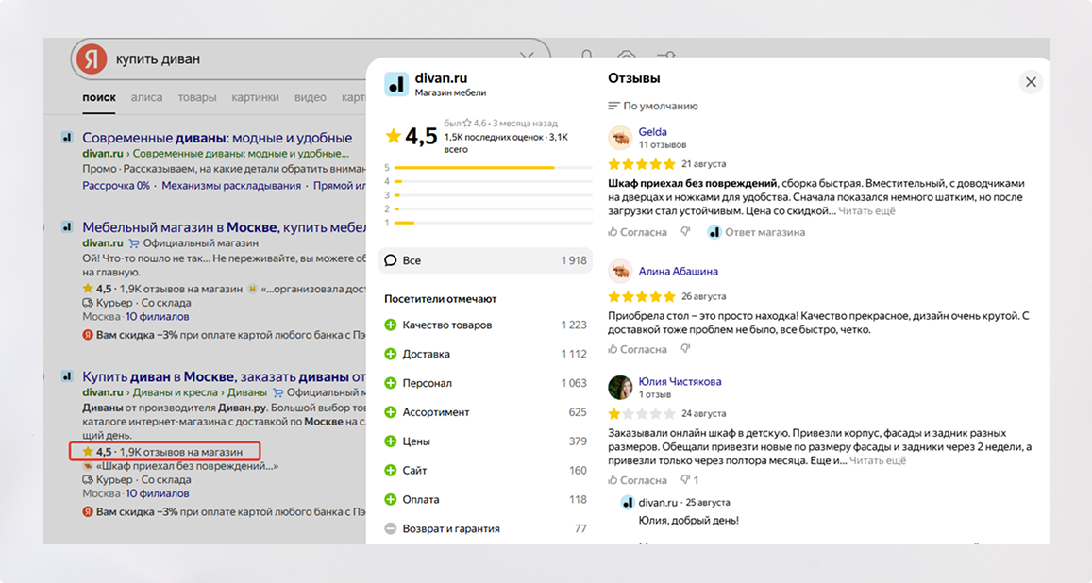This screenshot has width=1092, height=583.
Task: Expand Gelda's review with Читать ещё
Action: [x=866, y=211]
